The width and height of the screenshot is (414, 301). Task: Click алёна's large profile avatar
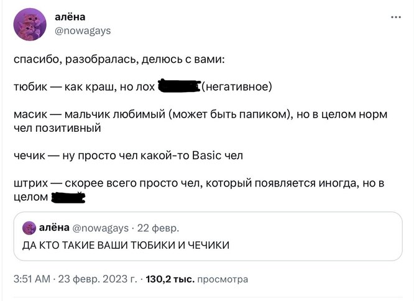pos(29,25)
